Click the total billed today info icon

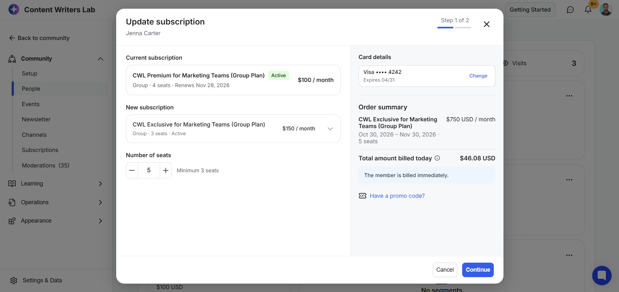tap(437, 158)
